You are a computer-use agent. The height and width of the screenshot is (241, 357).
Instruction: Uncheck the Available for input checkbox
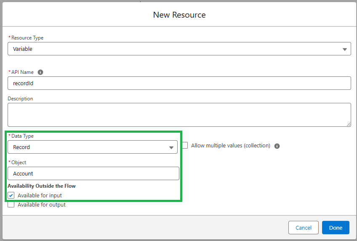tap(11, 195)
